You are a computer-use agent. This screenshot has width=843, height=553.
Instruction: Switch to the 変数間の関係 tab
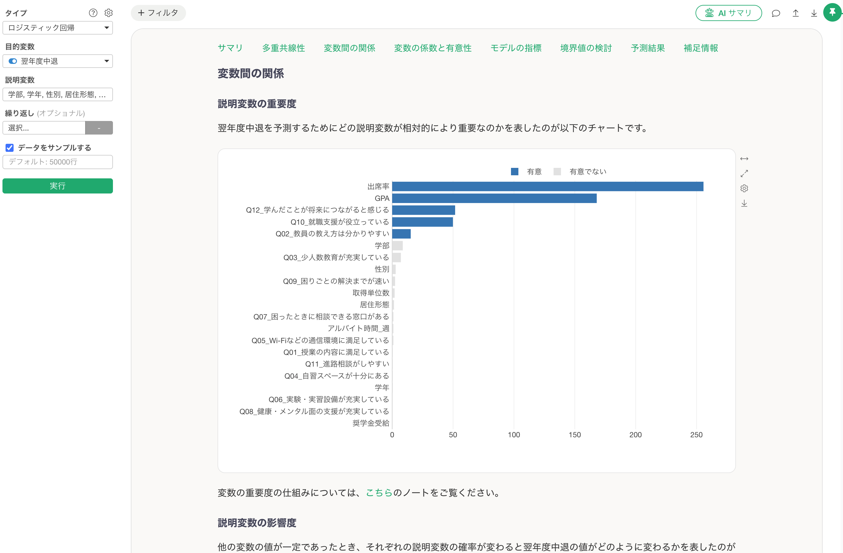(x=350, y=48)
